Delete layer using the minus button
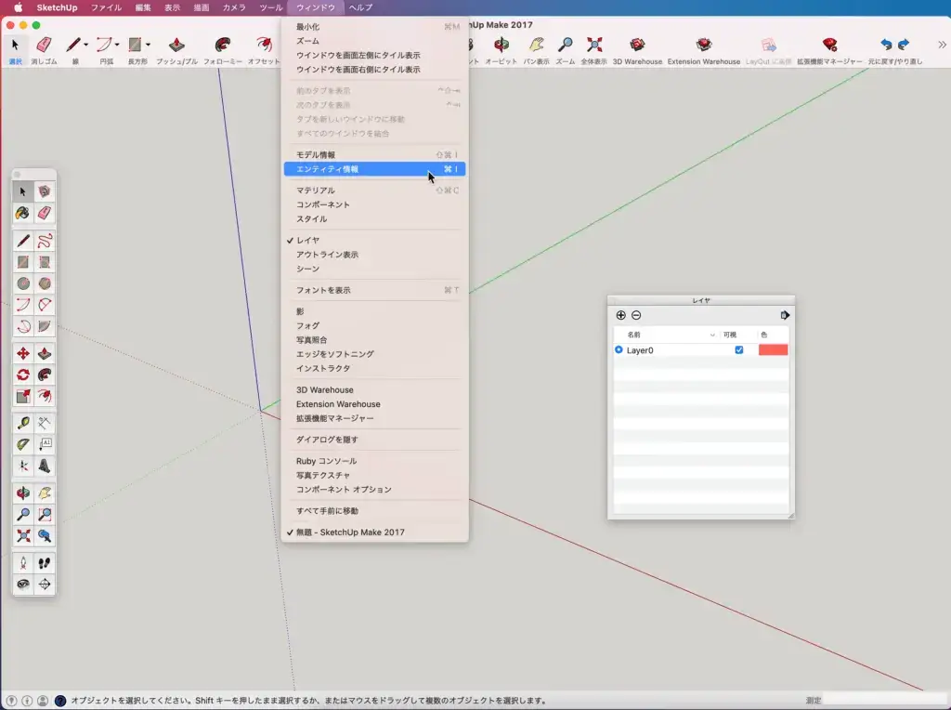Image resolution: width=951 pixels, height=710 pixels. [x=636, y=315]
